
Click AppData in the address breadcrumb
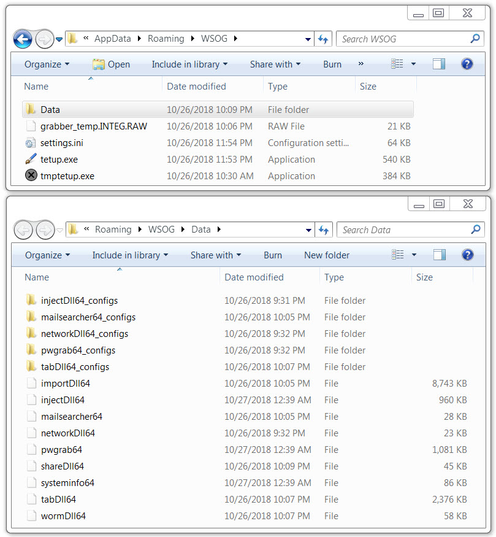click(x=113, y=39)
